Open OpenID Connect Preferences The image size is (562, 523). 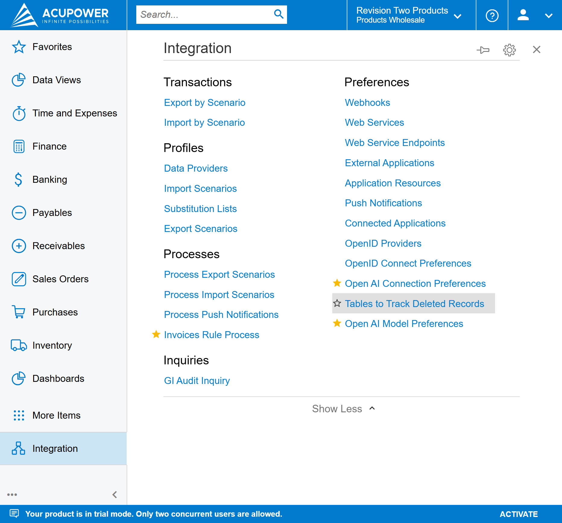pyautogui.click(x=408, y=263)
